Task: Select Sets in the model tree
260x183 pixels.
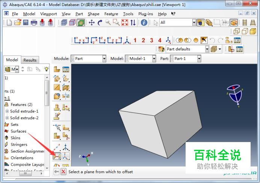Action: tap(14, 124)
